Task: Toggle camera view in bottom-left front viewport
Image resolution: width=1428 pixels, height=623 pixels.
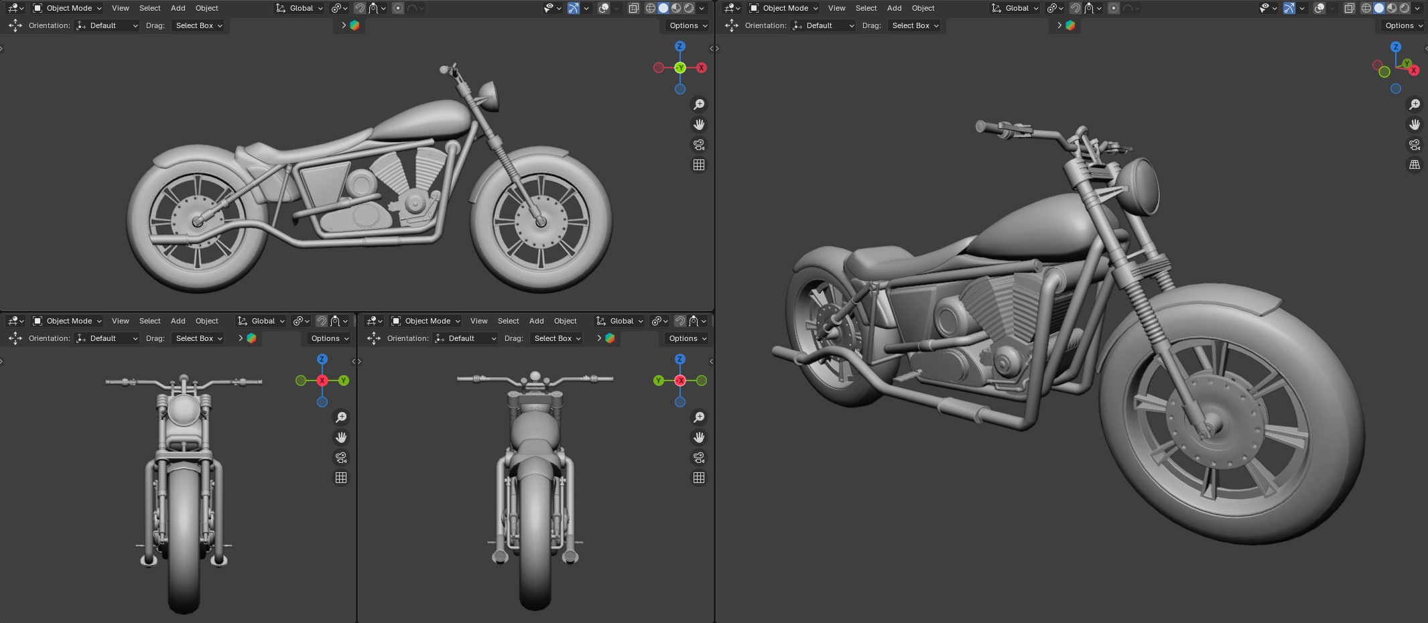Action: click(341, 458)
